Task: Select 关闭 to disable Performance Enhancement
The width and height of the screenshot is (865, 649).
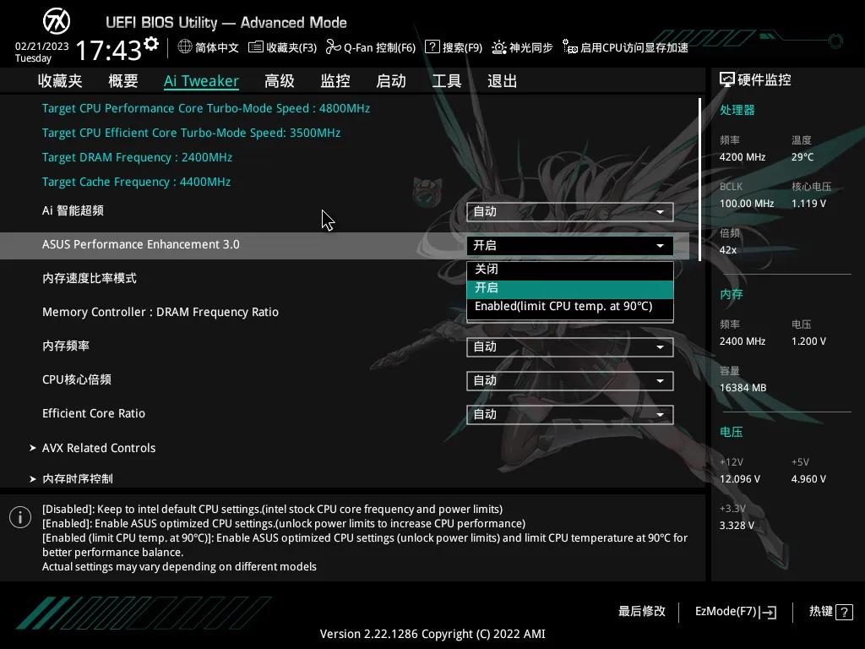Action: tap(570, 267)
